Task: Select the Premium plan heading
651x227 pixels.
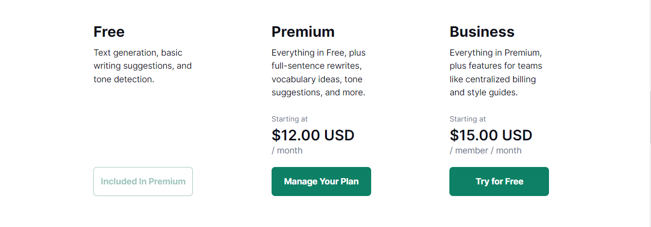Action: (x=303, y=32)
